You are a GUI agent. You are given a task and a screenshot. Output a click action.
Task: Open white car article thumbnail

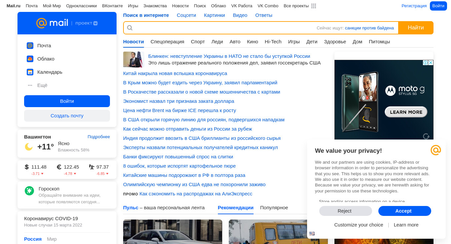173,232
